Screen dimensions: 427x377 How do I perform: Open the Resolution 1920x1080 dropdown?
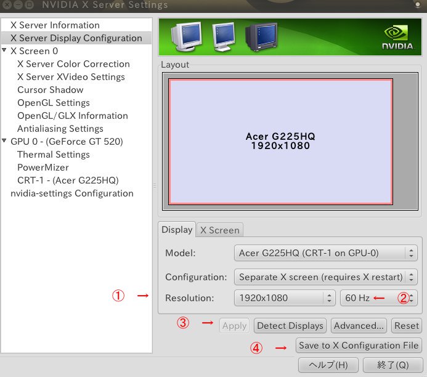285,298
